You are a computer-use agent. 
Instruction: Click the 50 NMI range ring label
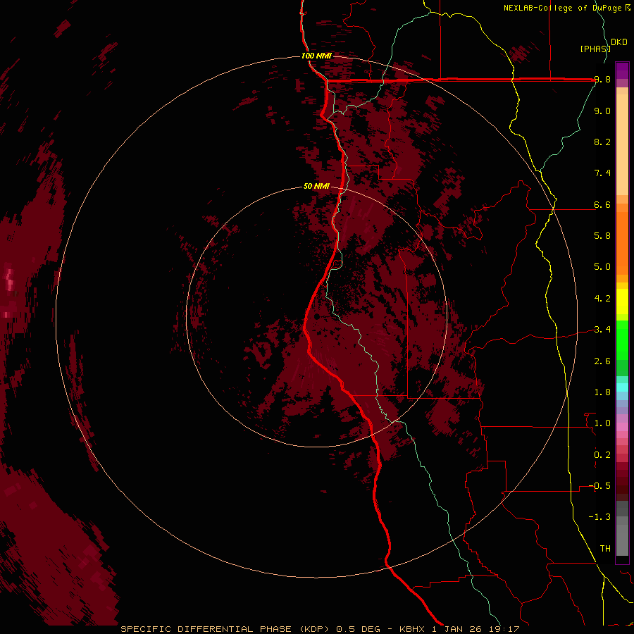click(x=316, y=187)
